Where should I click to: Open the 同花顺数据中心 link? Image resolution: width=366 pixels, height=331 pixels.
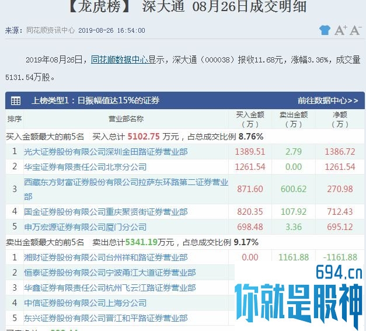(120, 60)
